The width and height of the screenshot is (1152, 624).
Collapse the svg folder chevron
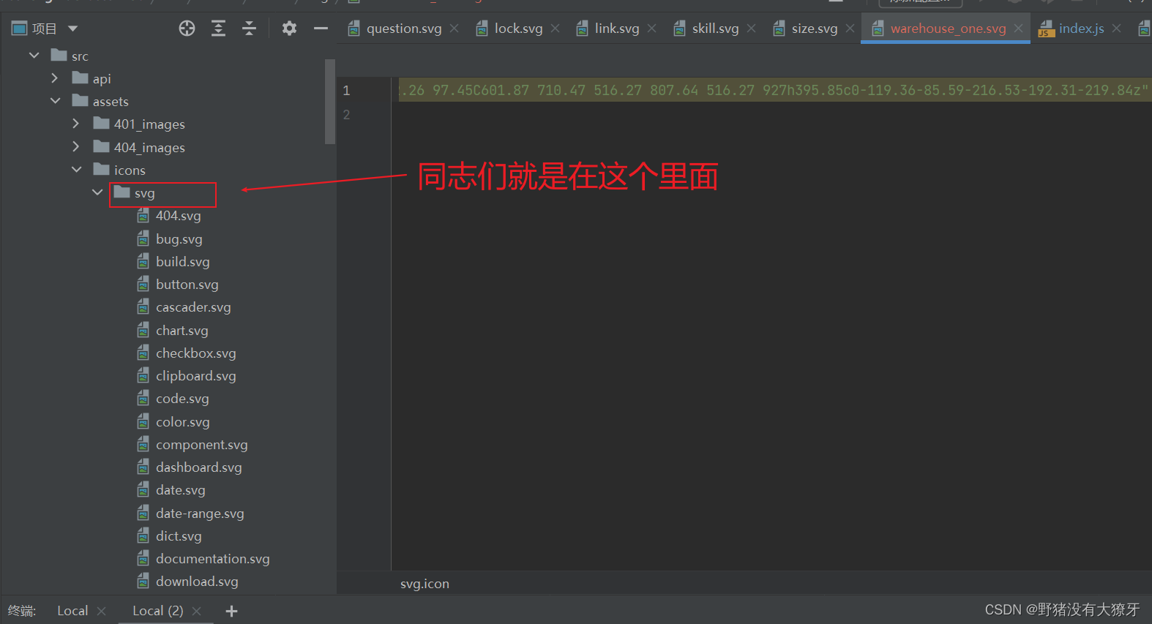(97, 192)
